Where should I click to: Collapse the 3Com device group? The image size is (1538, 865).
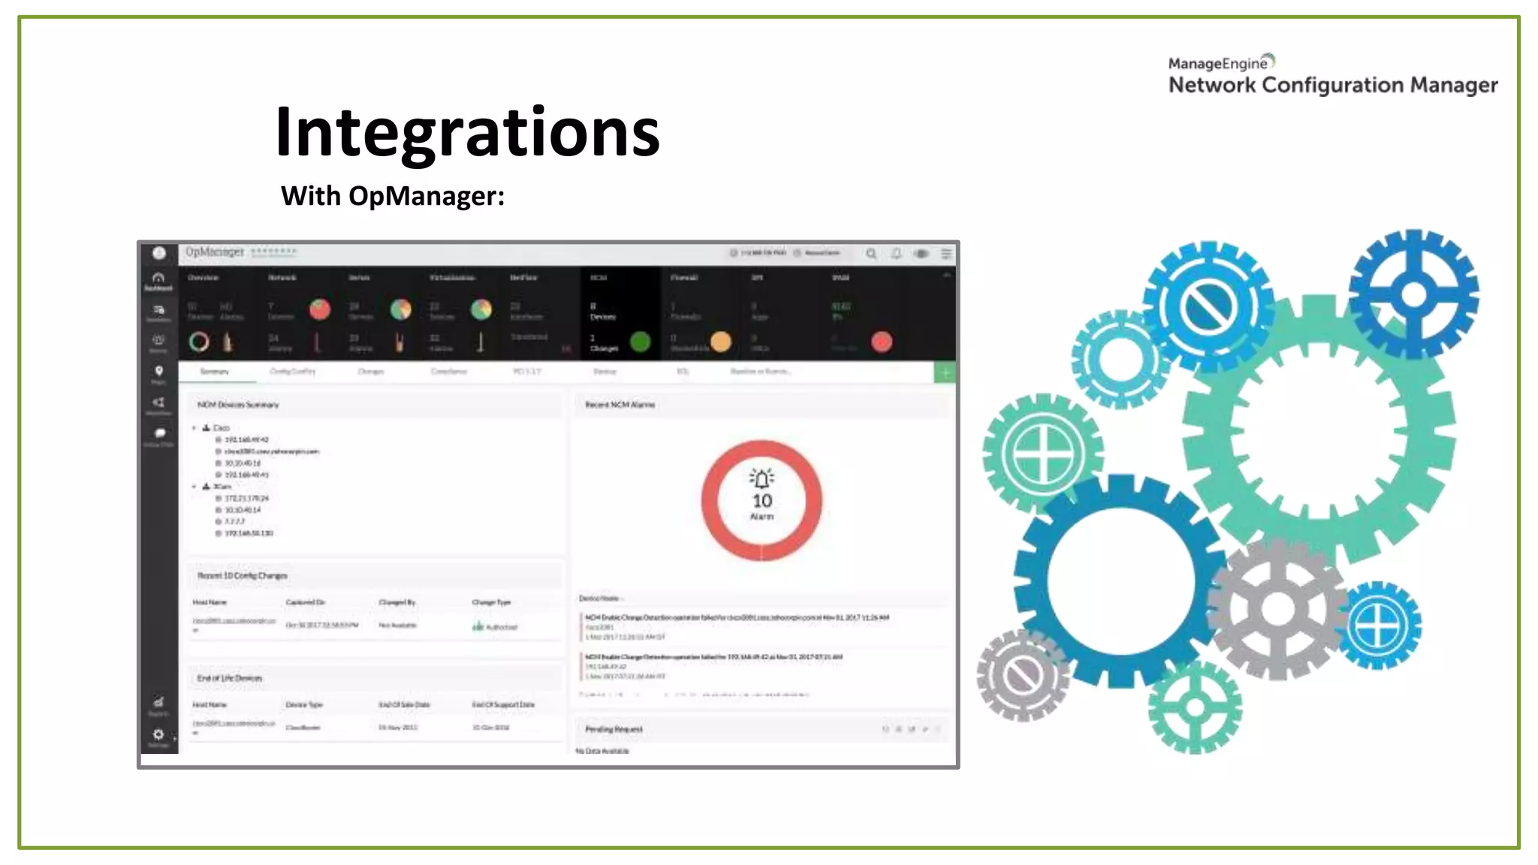194,487
